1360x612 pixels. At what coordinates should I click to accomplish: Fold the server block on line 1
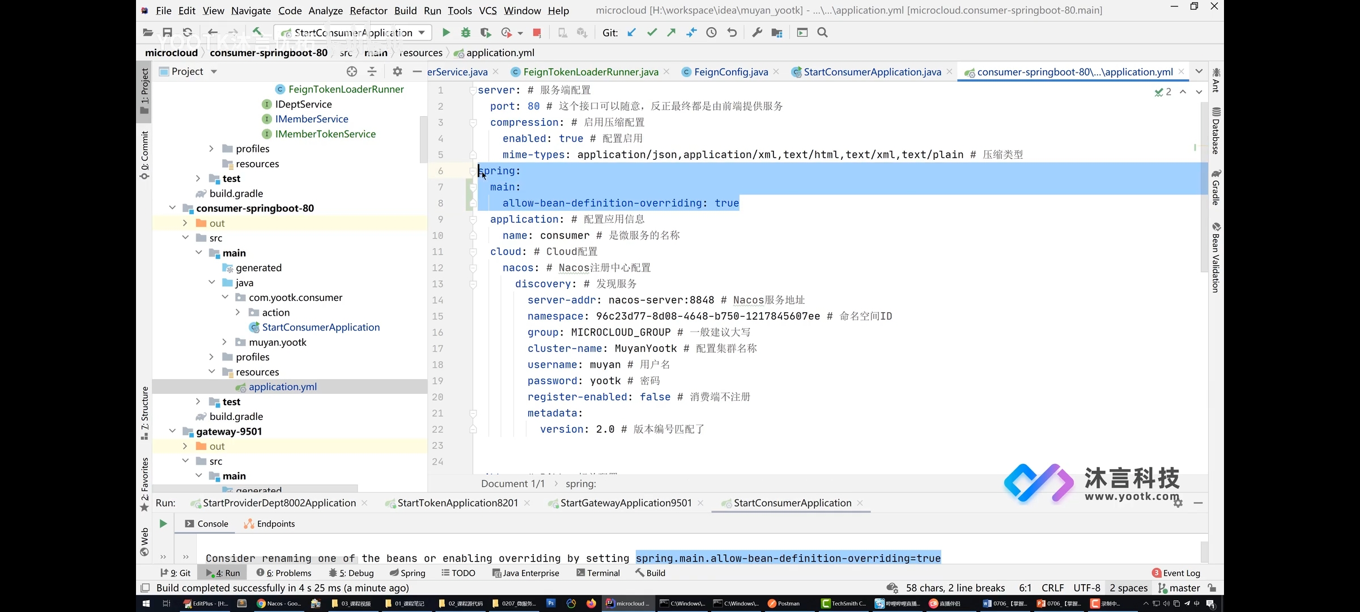473,90
